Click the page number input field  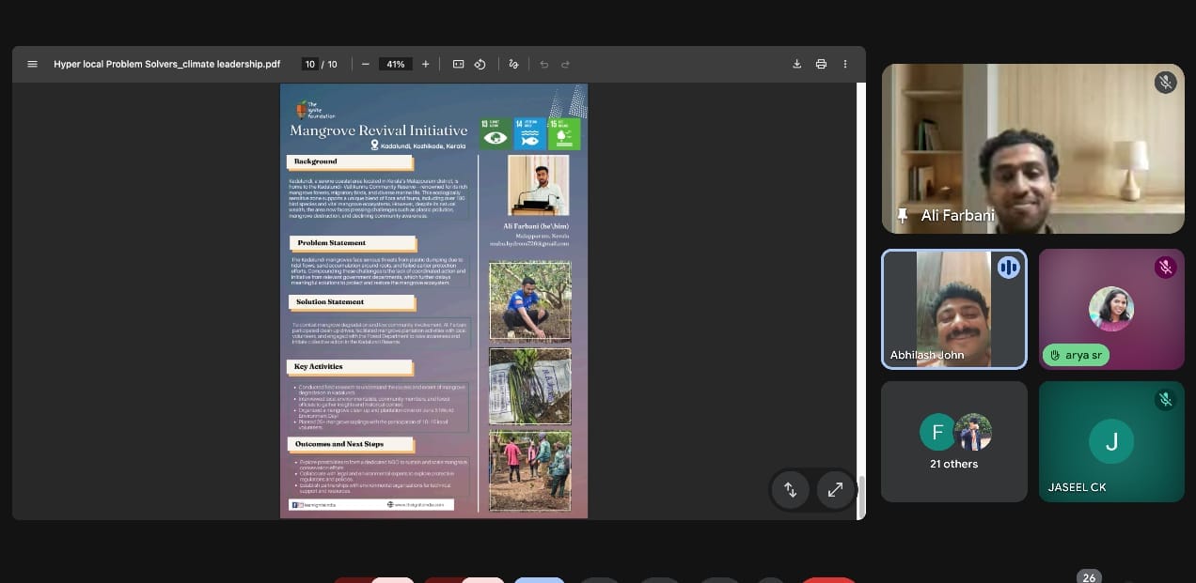(x=309, y=64)
